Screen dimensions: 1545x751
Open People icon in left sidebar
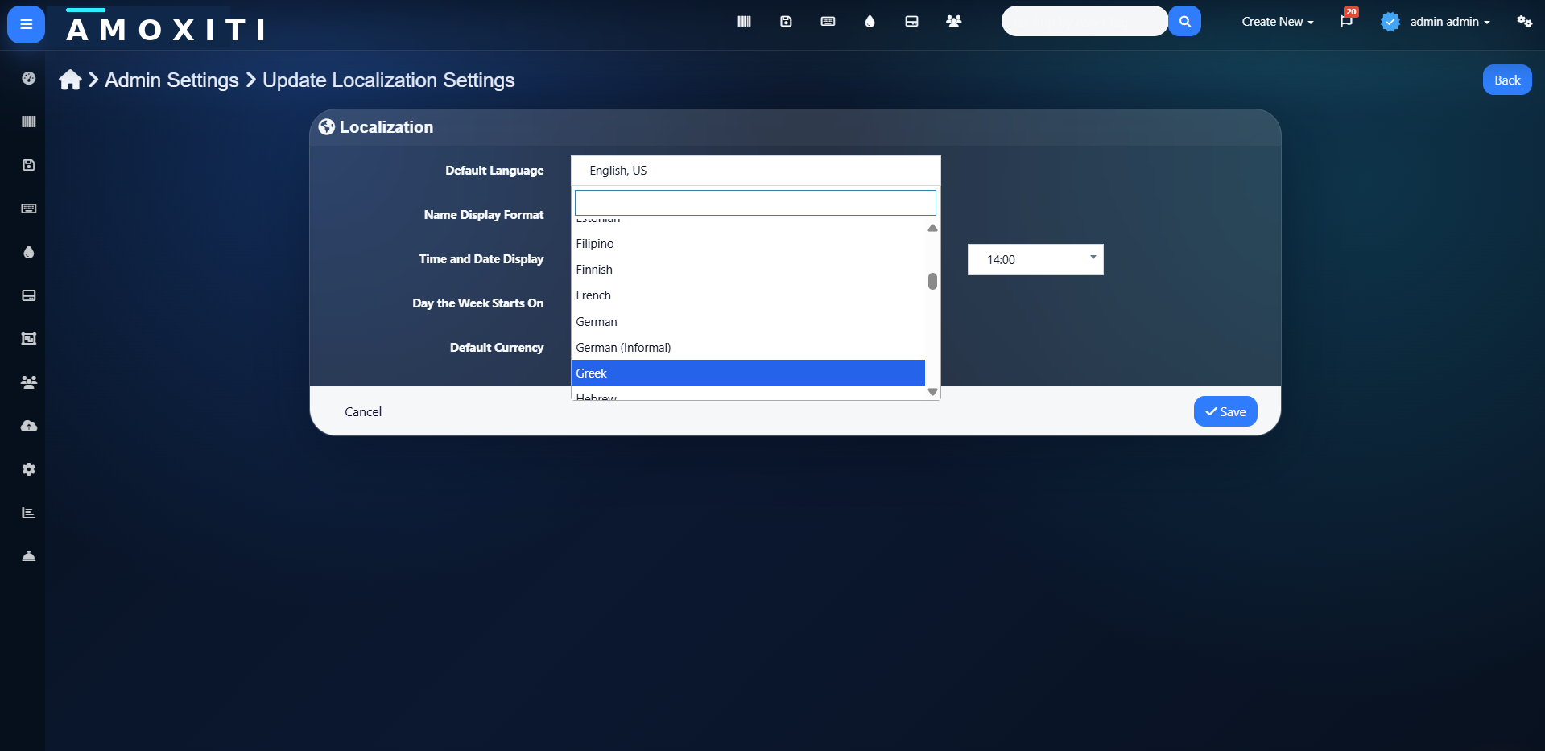coord(29,382)
